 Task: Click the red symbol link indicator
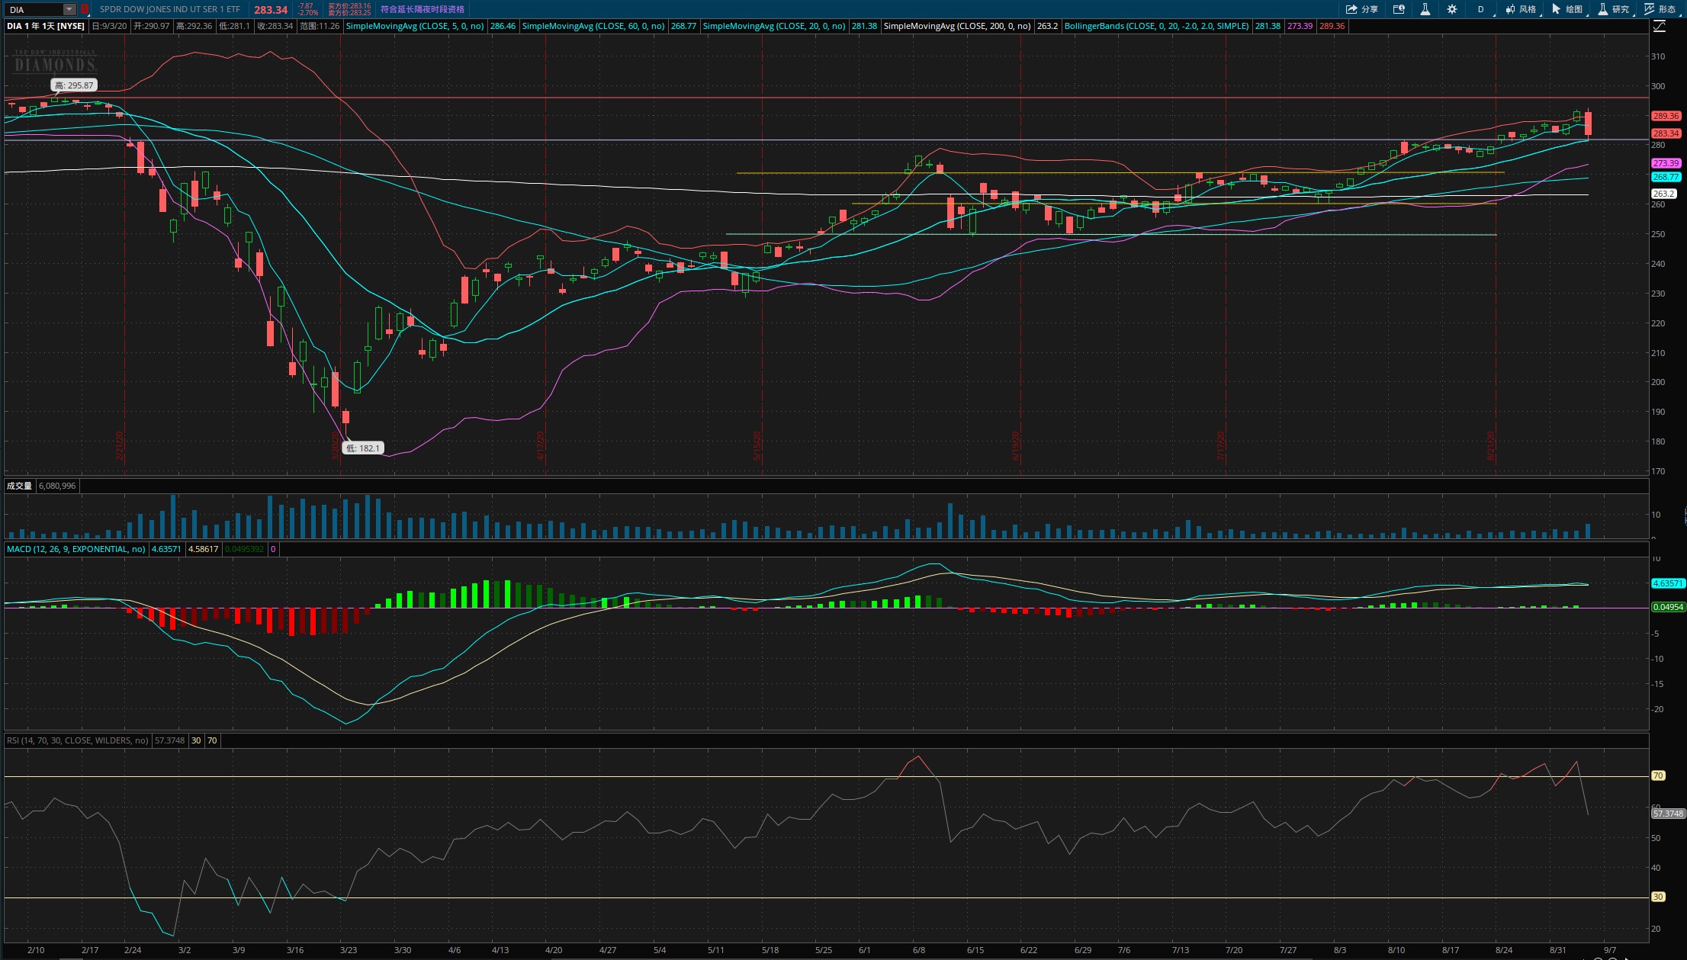tap(85, 9)
